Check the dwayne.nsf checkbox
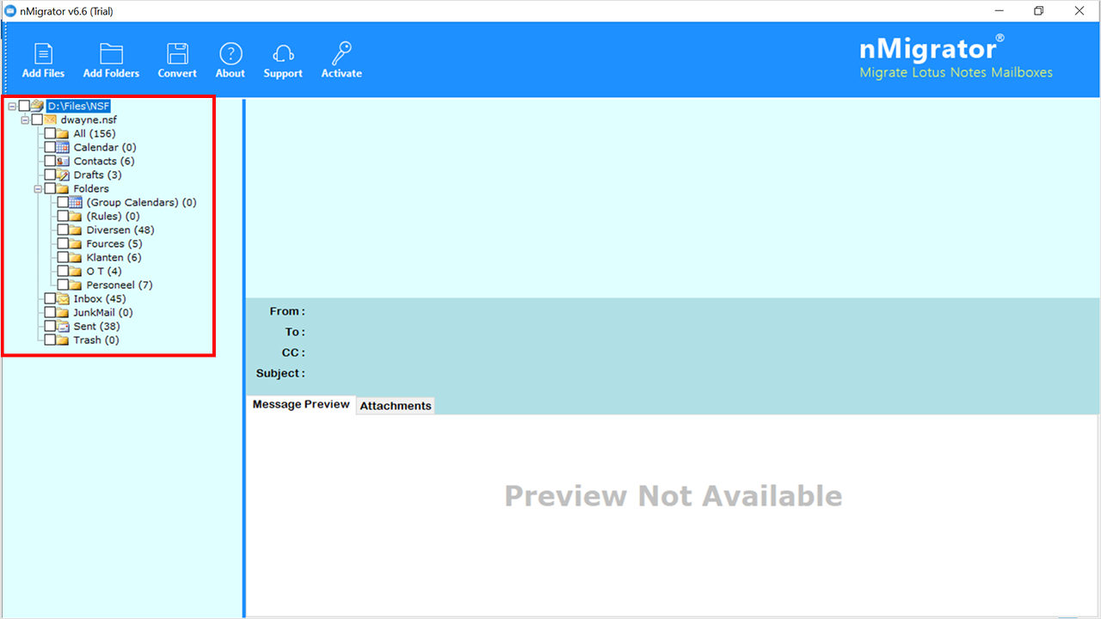The image size is (1101, 619). [37, 120]
